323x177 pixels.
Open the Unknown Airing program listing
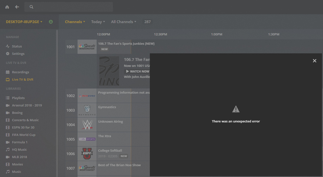[110, 122]
